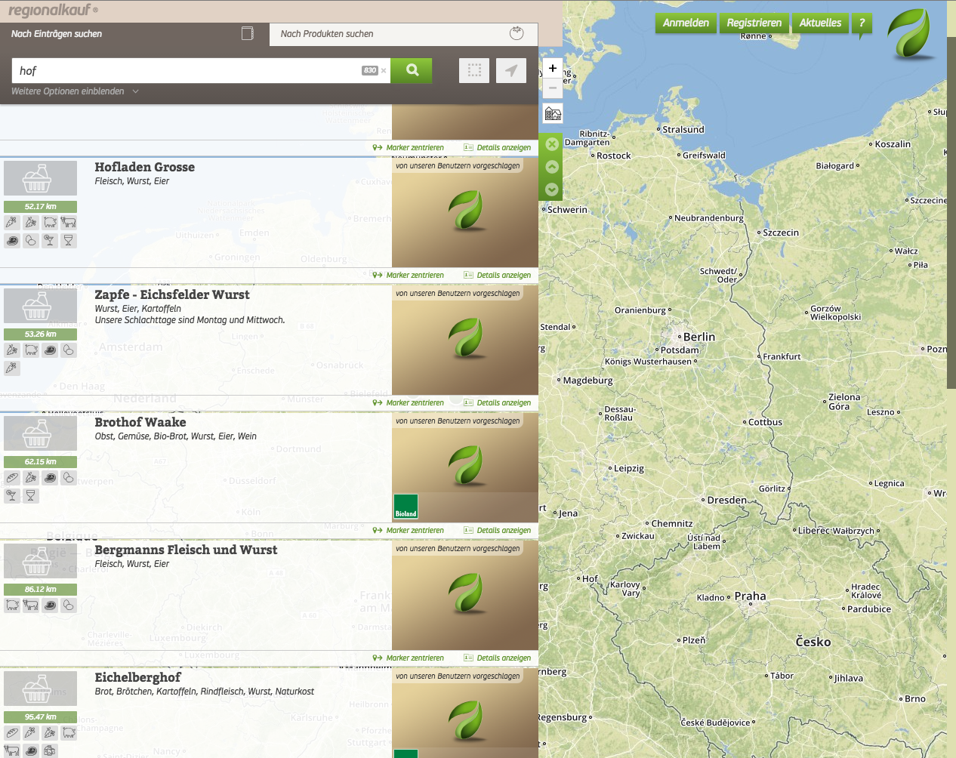
Task: Click Marker zentrieren for Brothof Waake
Action: [409, 531]
